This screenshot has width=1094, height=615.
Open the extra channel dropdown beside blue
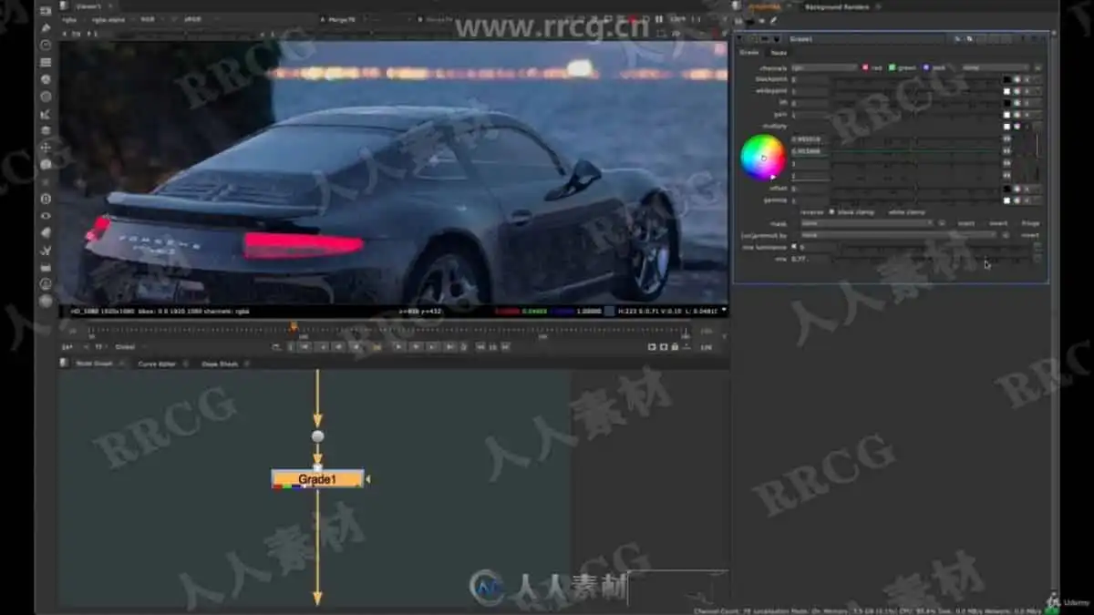point(996,67)
